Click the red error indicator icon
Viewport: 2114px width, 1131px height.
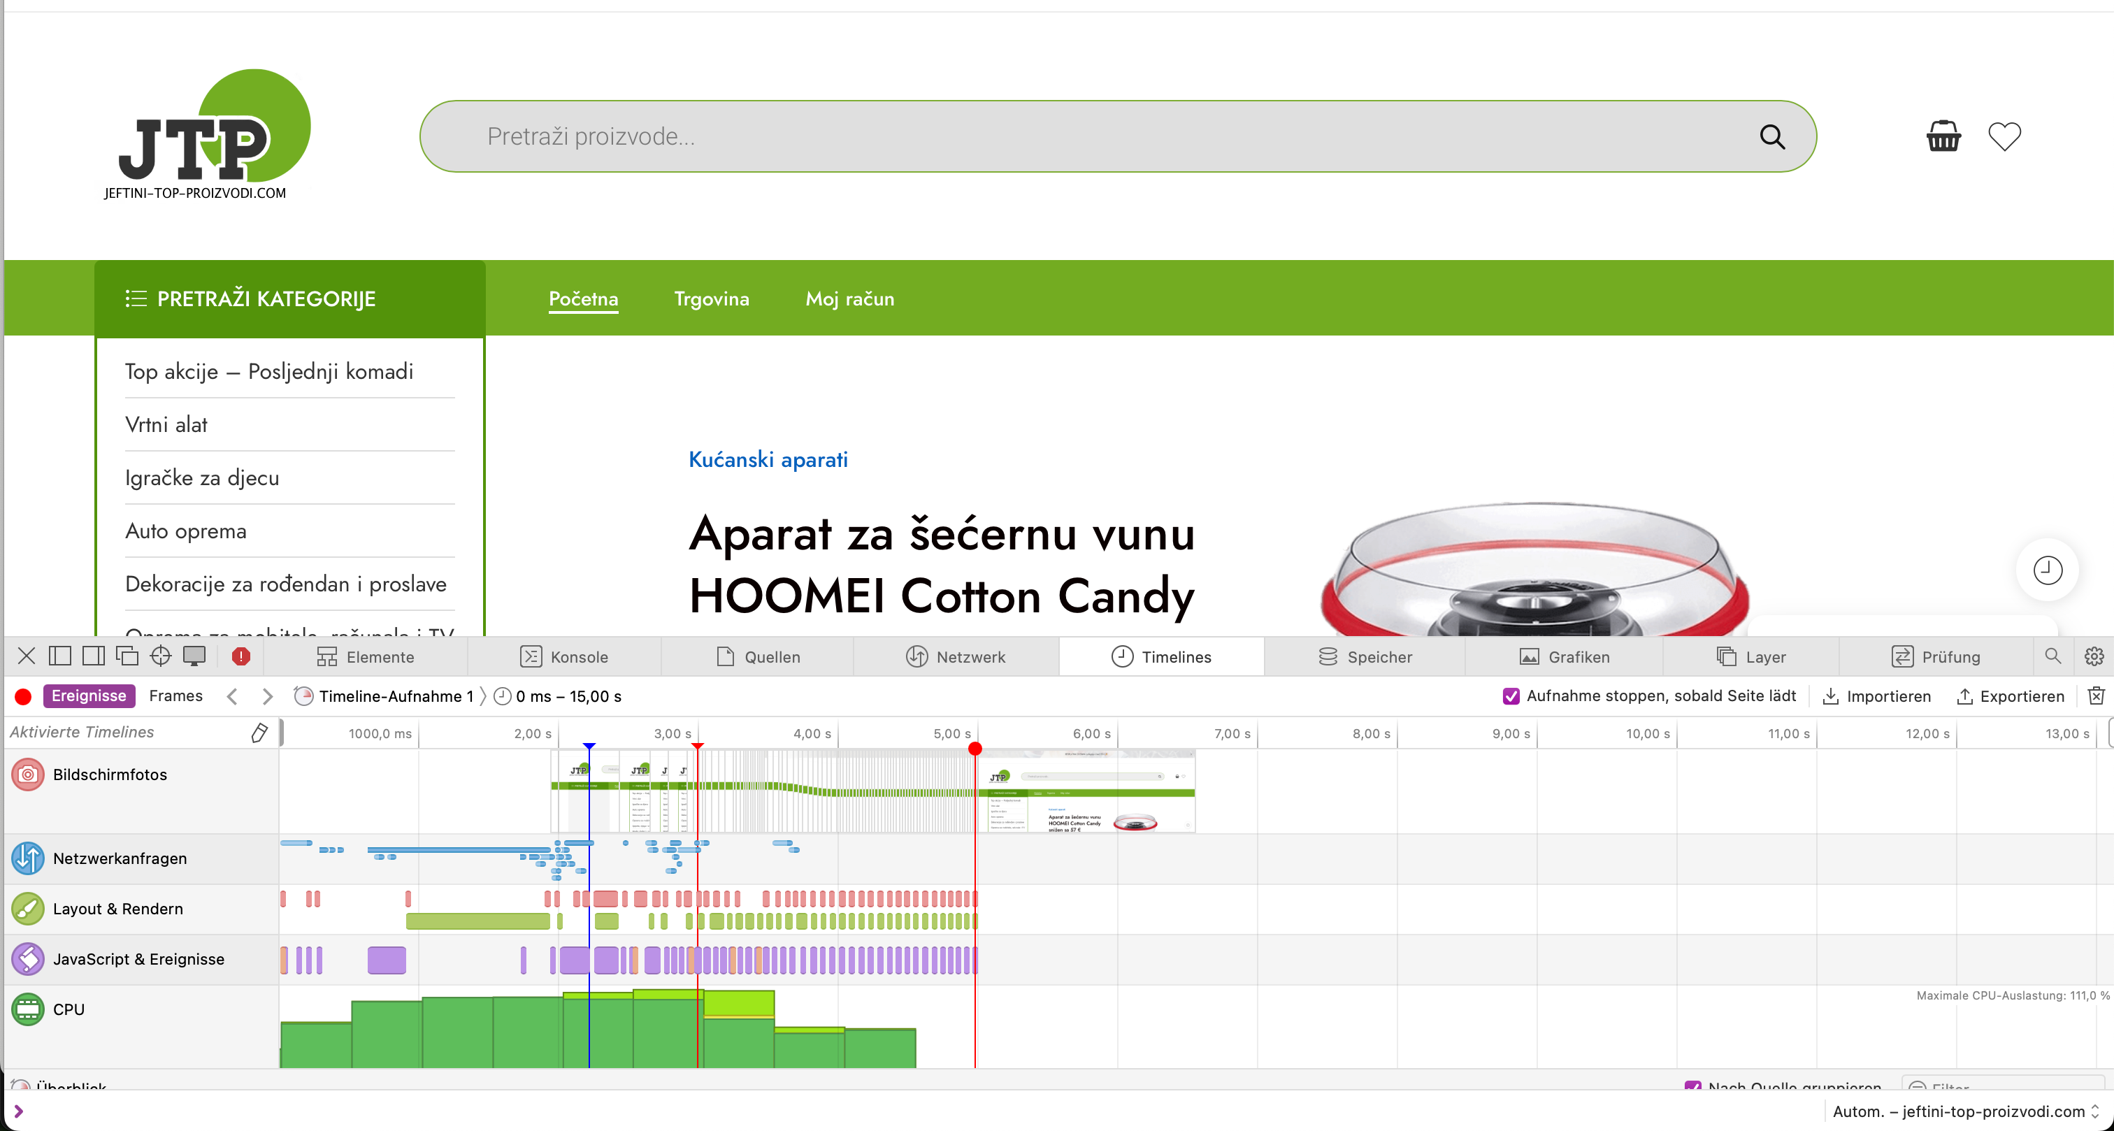[240, 656]
